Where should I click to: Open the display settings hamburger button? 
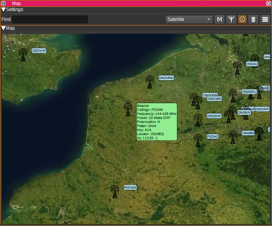click(x=265, y=19)
